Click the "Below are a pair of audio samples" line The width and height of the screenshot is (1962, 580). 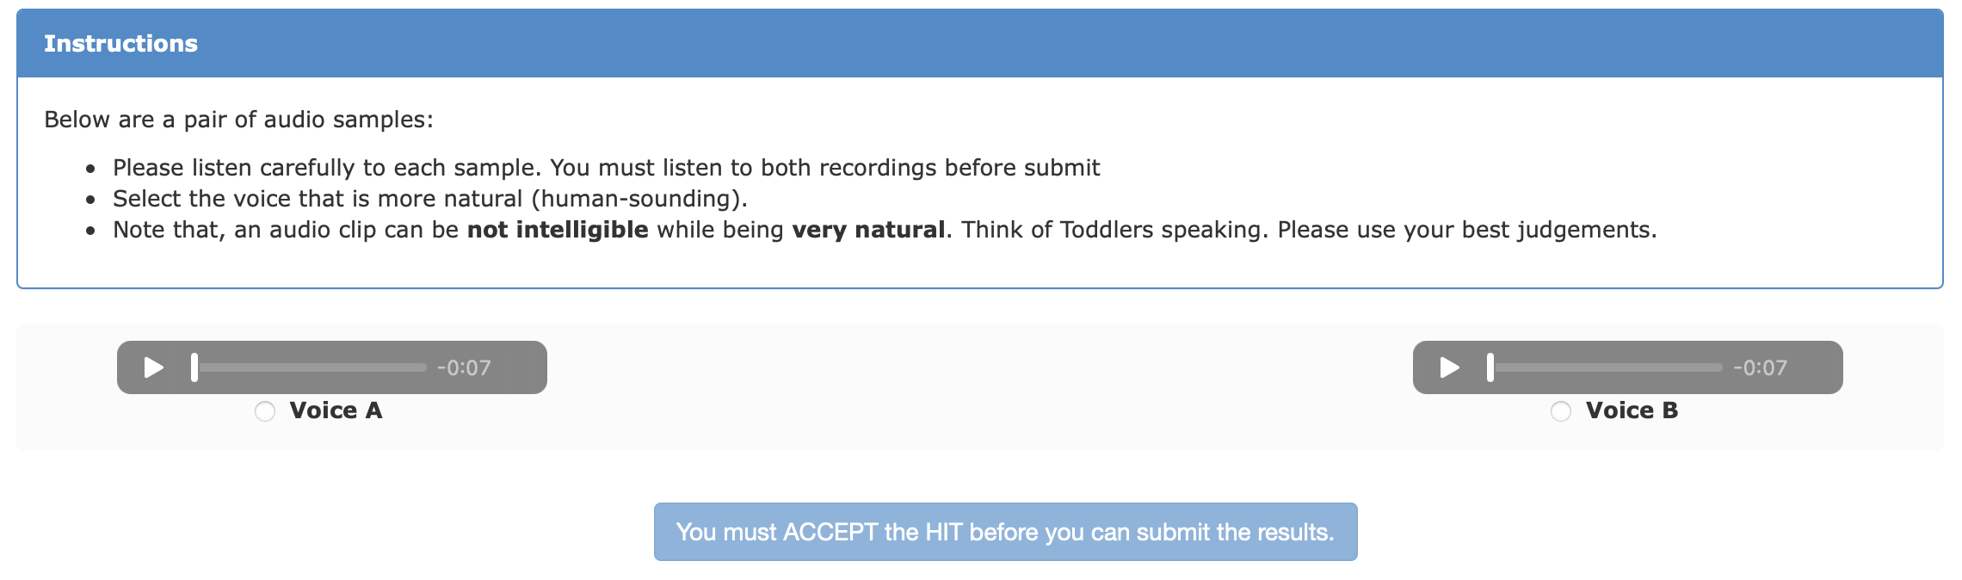pos(238,120)
